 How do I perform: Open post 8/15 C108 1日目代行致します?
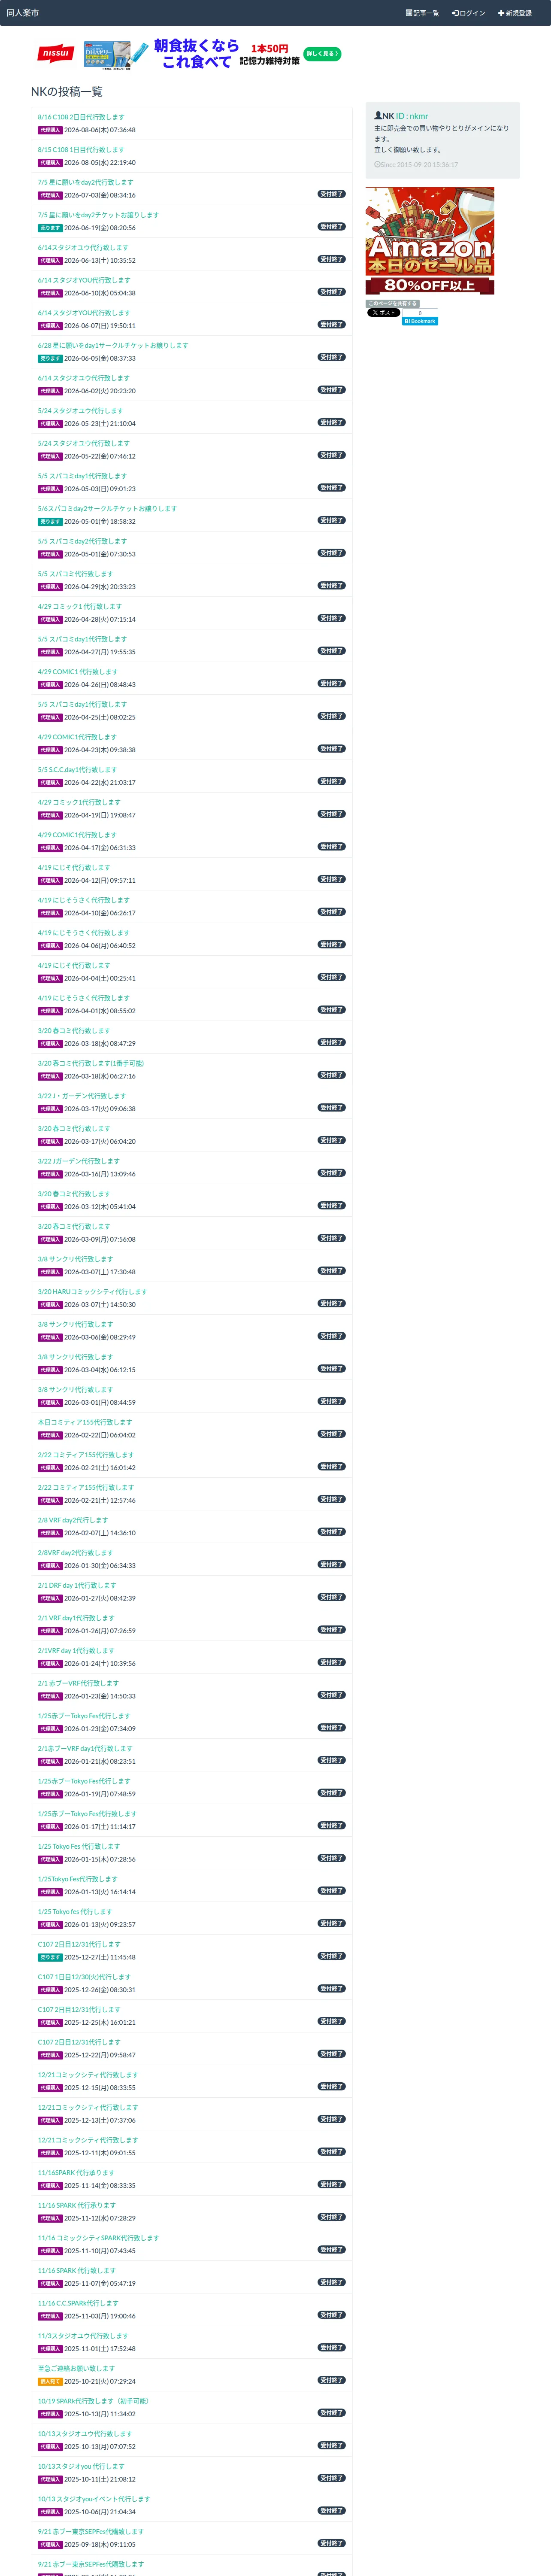tap(81, 150)
